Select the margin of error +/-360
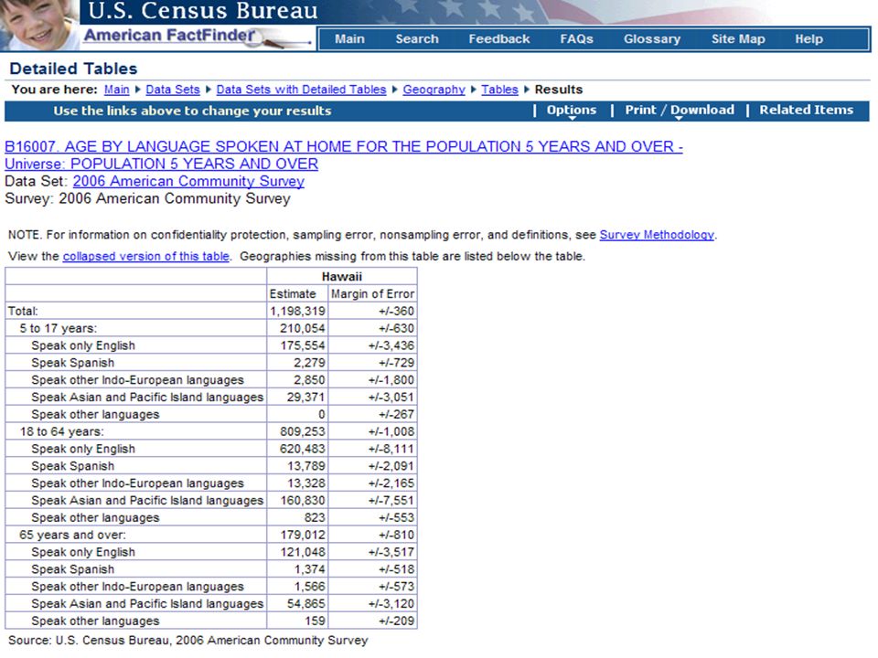Screen dimensions: 878x658 click(396, 311)
